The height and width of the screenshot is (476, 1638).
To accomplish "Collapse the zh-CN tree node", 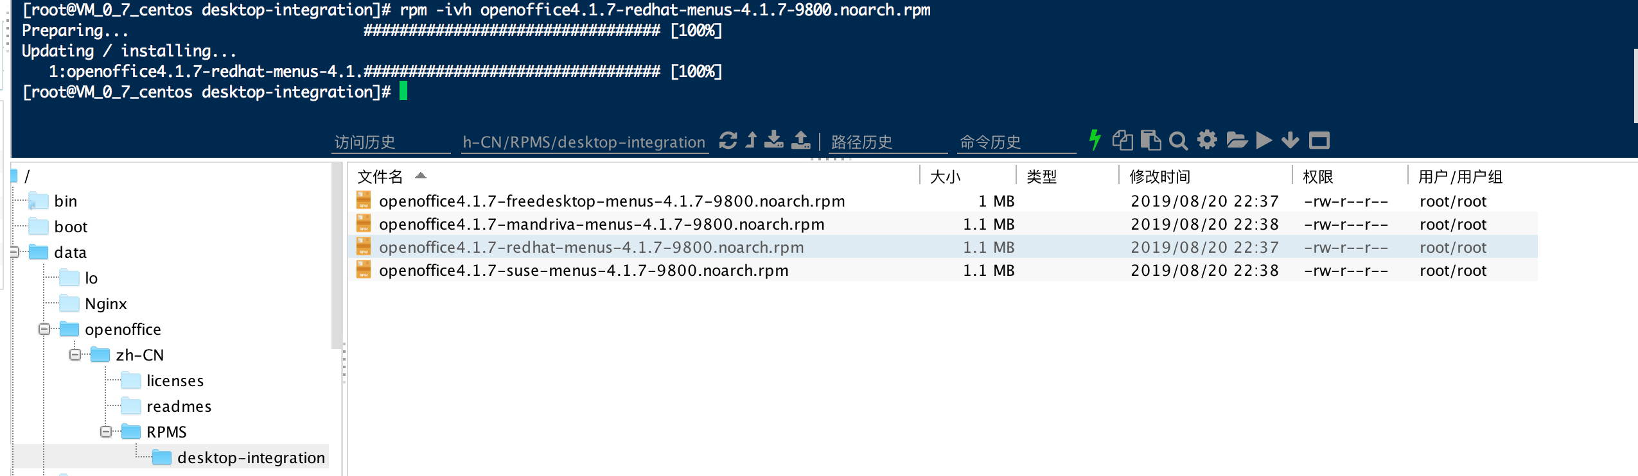I will (75, 355).
